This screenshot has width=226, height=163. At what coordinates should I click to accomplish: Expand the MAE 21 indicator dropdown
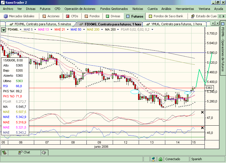click(68, 30)
